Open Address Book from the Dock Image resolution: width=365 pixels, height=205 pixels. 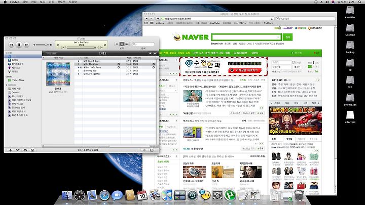(129, 195)
